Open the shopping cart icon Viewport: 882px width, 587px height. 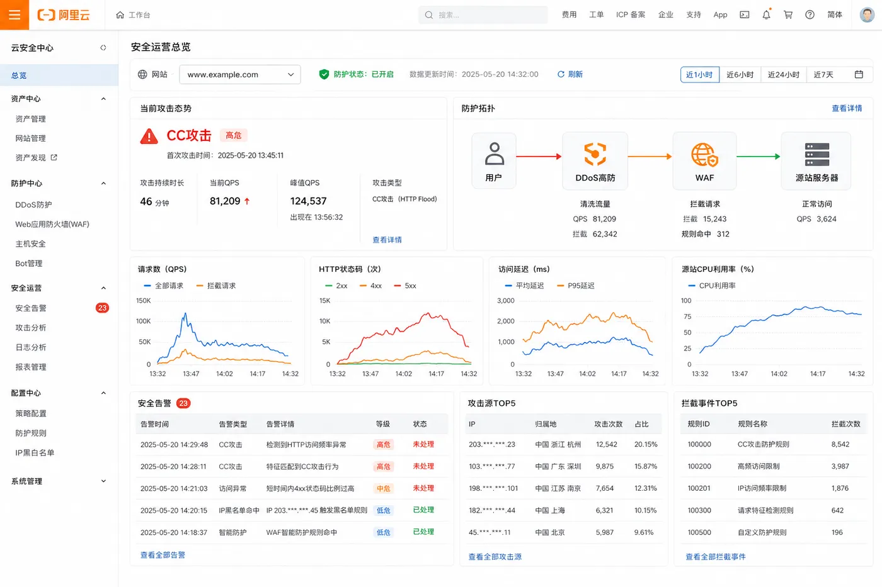[x=788, y=14]
